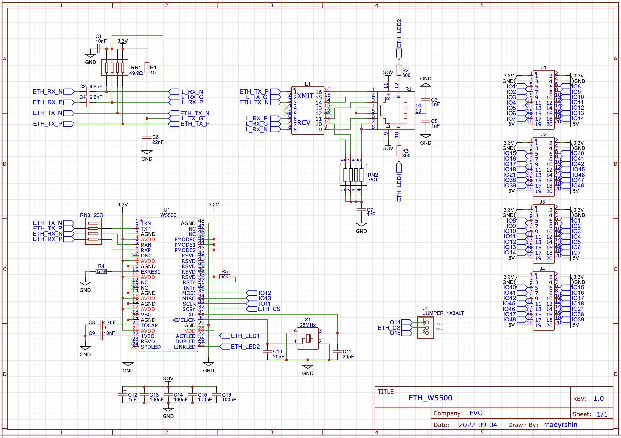Click the J1 header connector body
This screenshot has height=438, width=621.
click(544, 100)
